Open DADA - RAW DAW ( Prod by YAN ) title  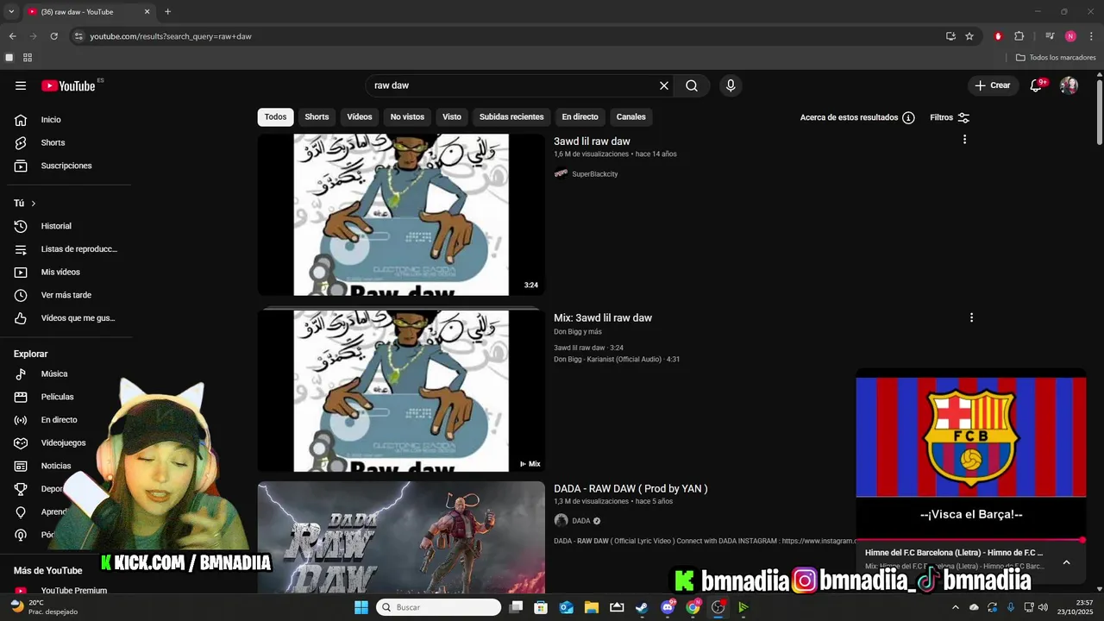[630, 489]
